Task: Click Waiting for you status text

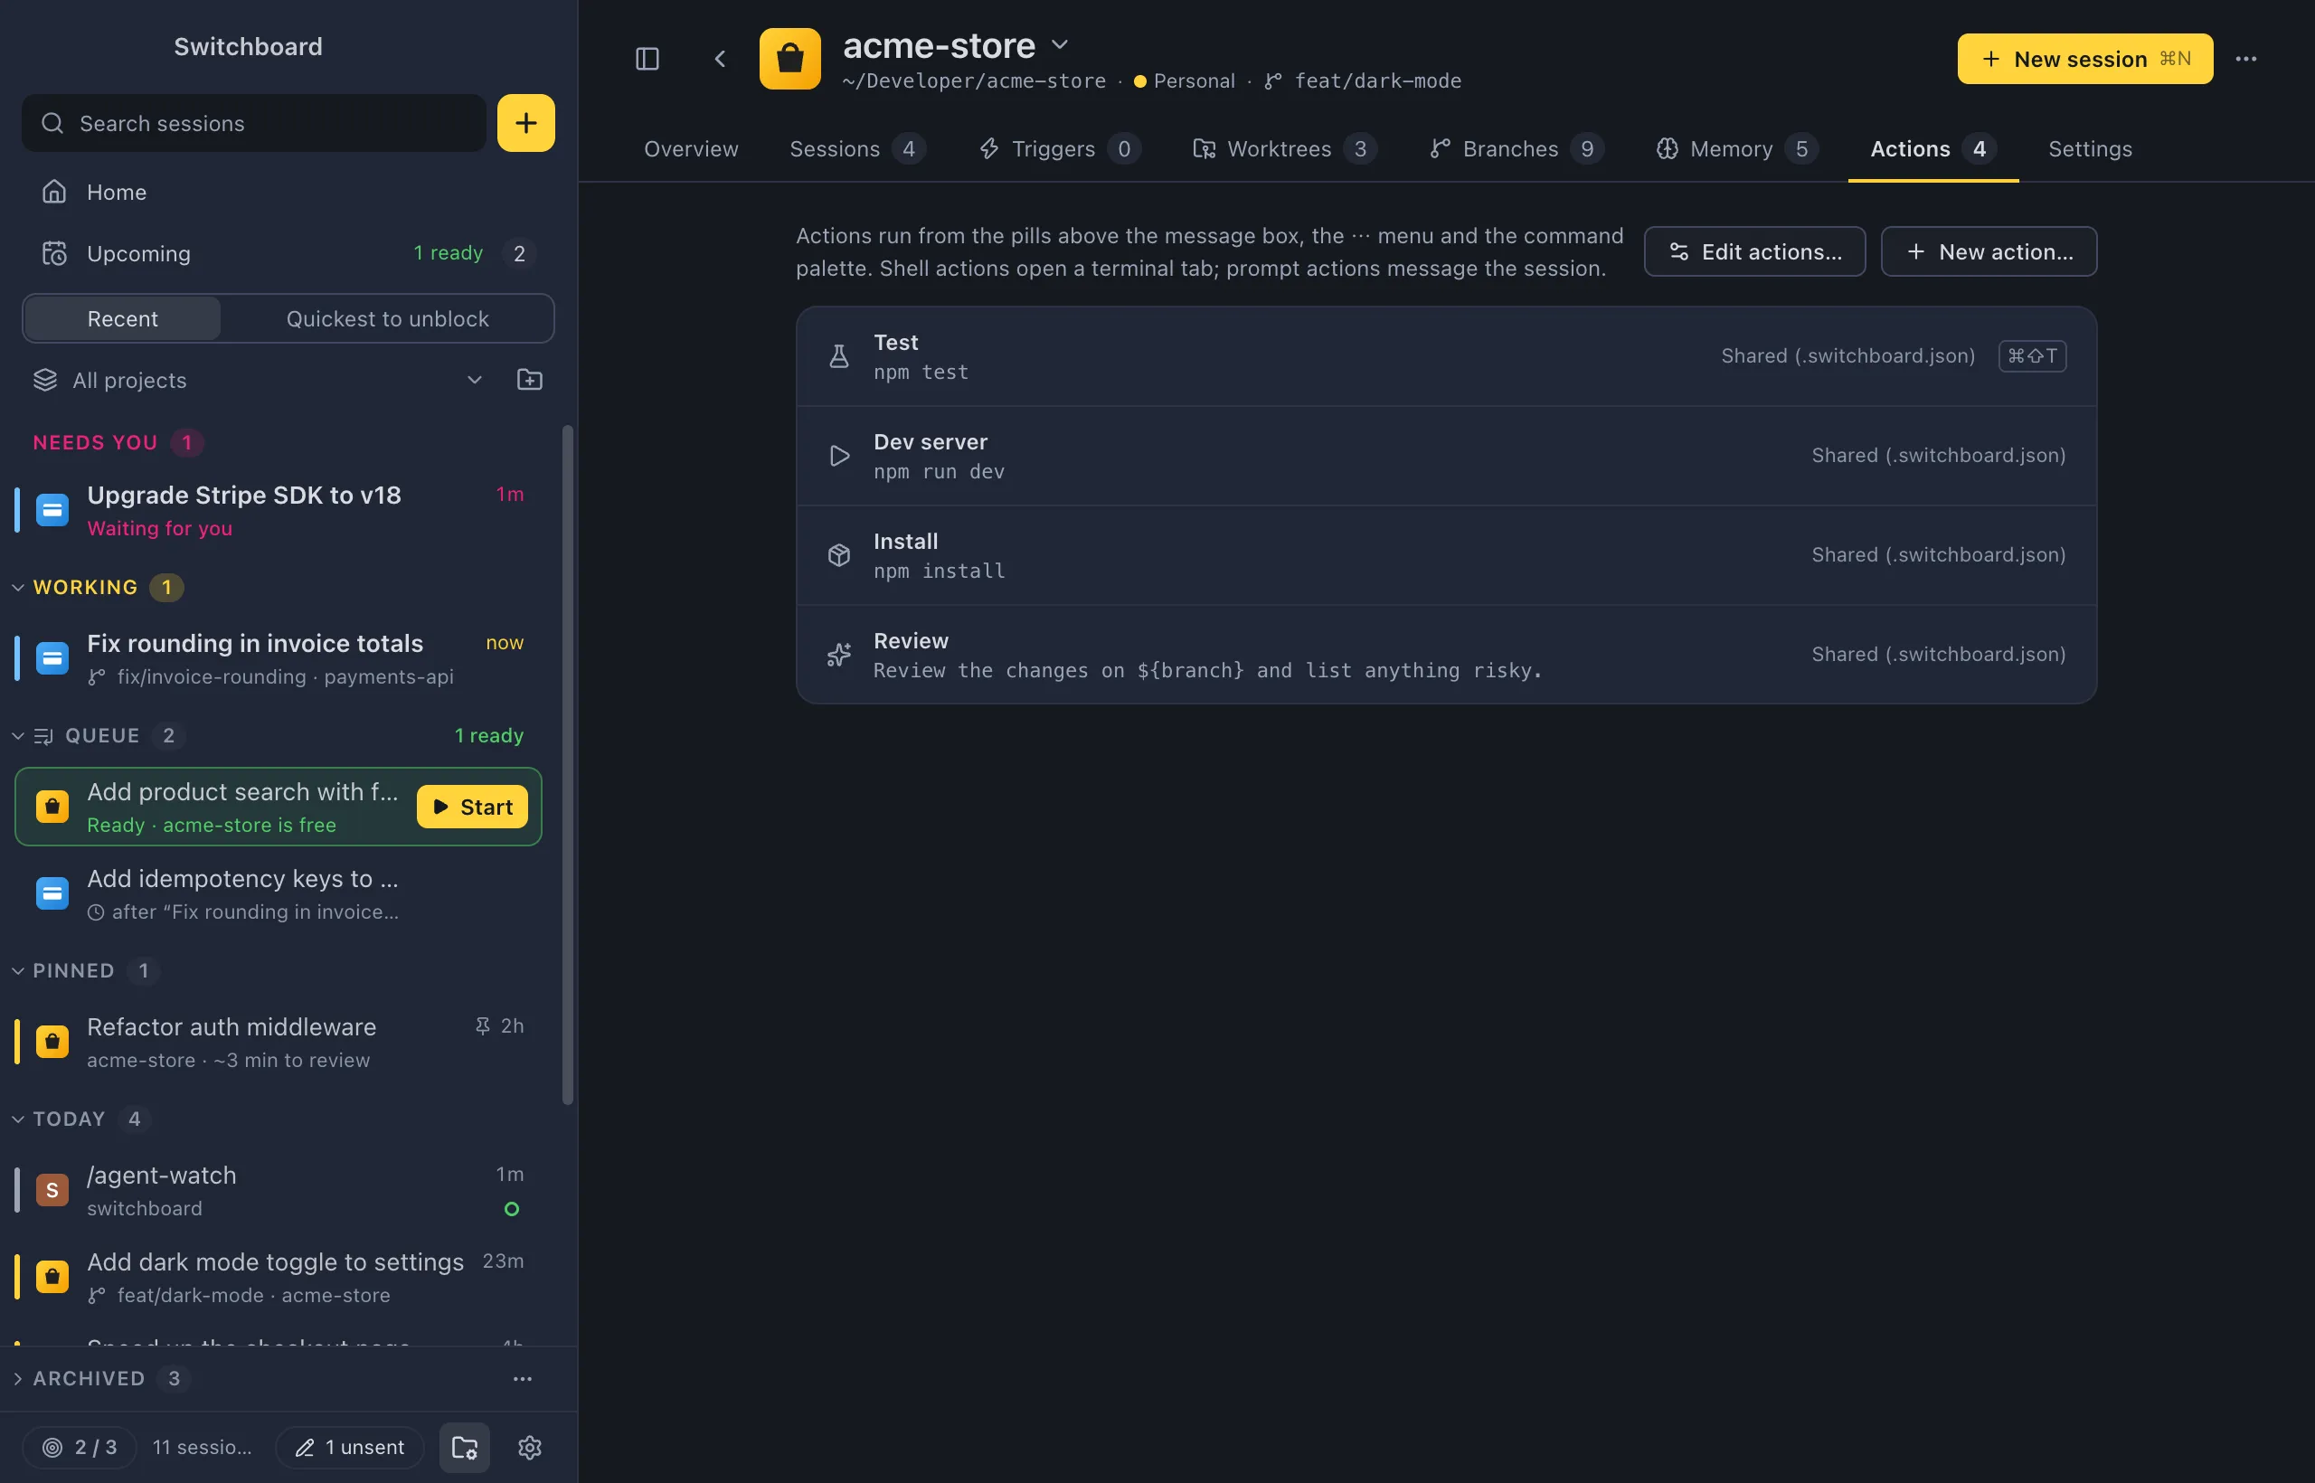Action: click(160, 529)
